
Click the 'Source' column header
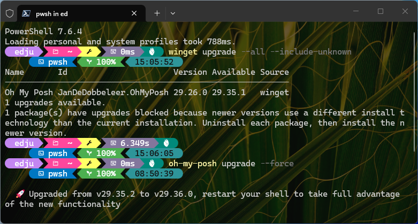(x=275, y=72)
